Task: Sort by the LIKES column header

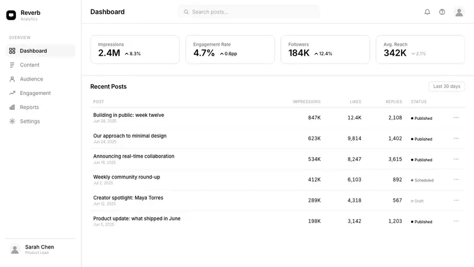Action: pos(355,101)
